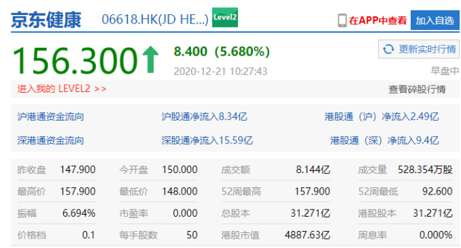This screenshot has width=461, height=248.
Task: Click the 最低价 label
Action: [134, 192]
